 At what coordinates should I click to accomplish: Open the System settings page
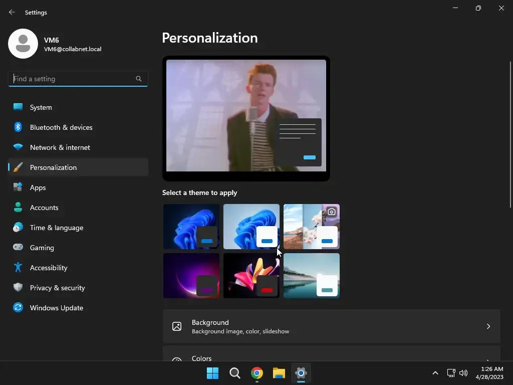pyautogui.click(x=78, y=107)
